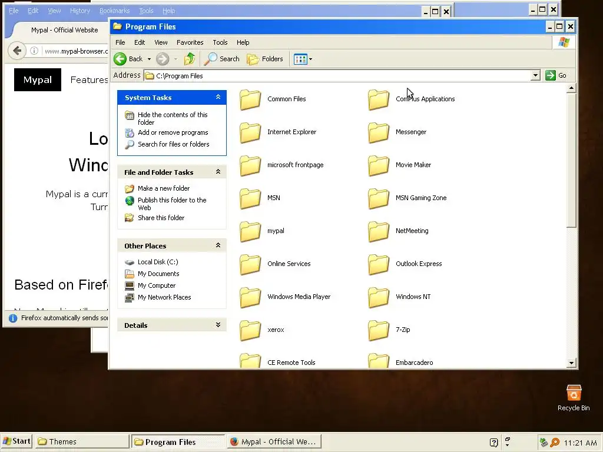Switch to Mypal - Official Website taskbar button

coord(274,441)
